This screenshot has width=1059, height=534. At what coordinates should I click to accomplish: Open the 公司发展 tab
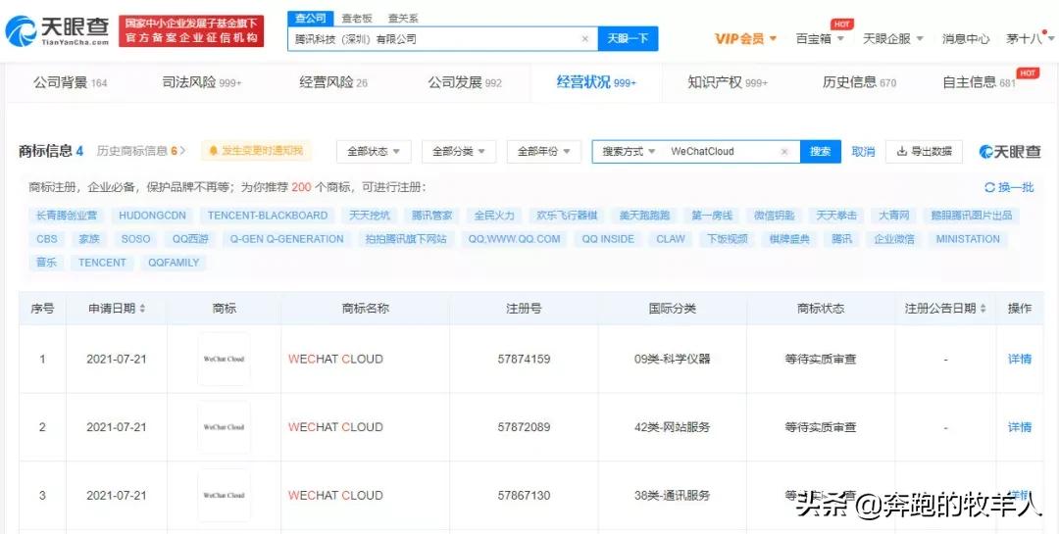coord(465,83)
